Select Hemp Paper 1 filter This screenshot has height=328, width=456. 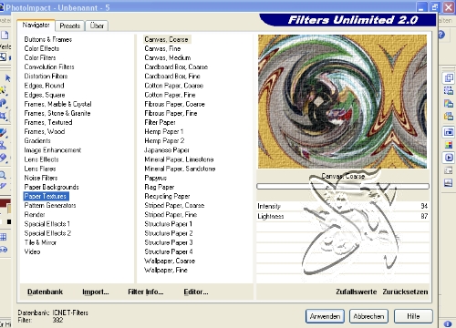point(164,131)
